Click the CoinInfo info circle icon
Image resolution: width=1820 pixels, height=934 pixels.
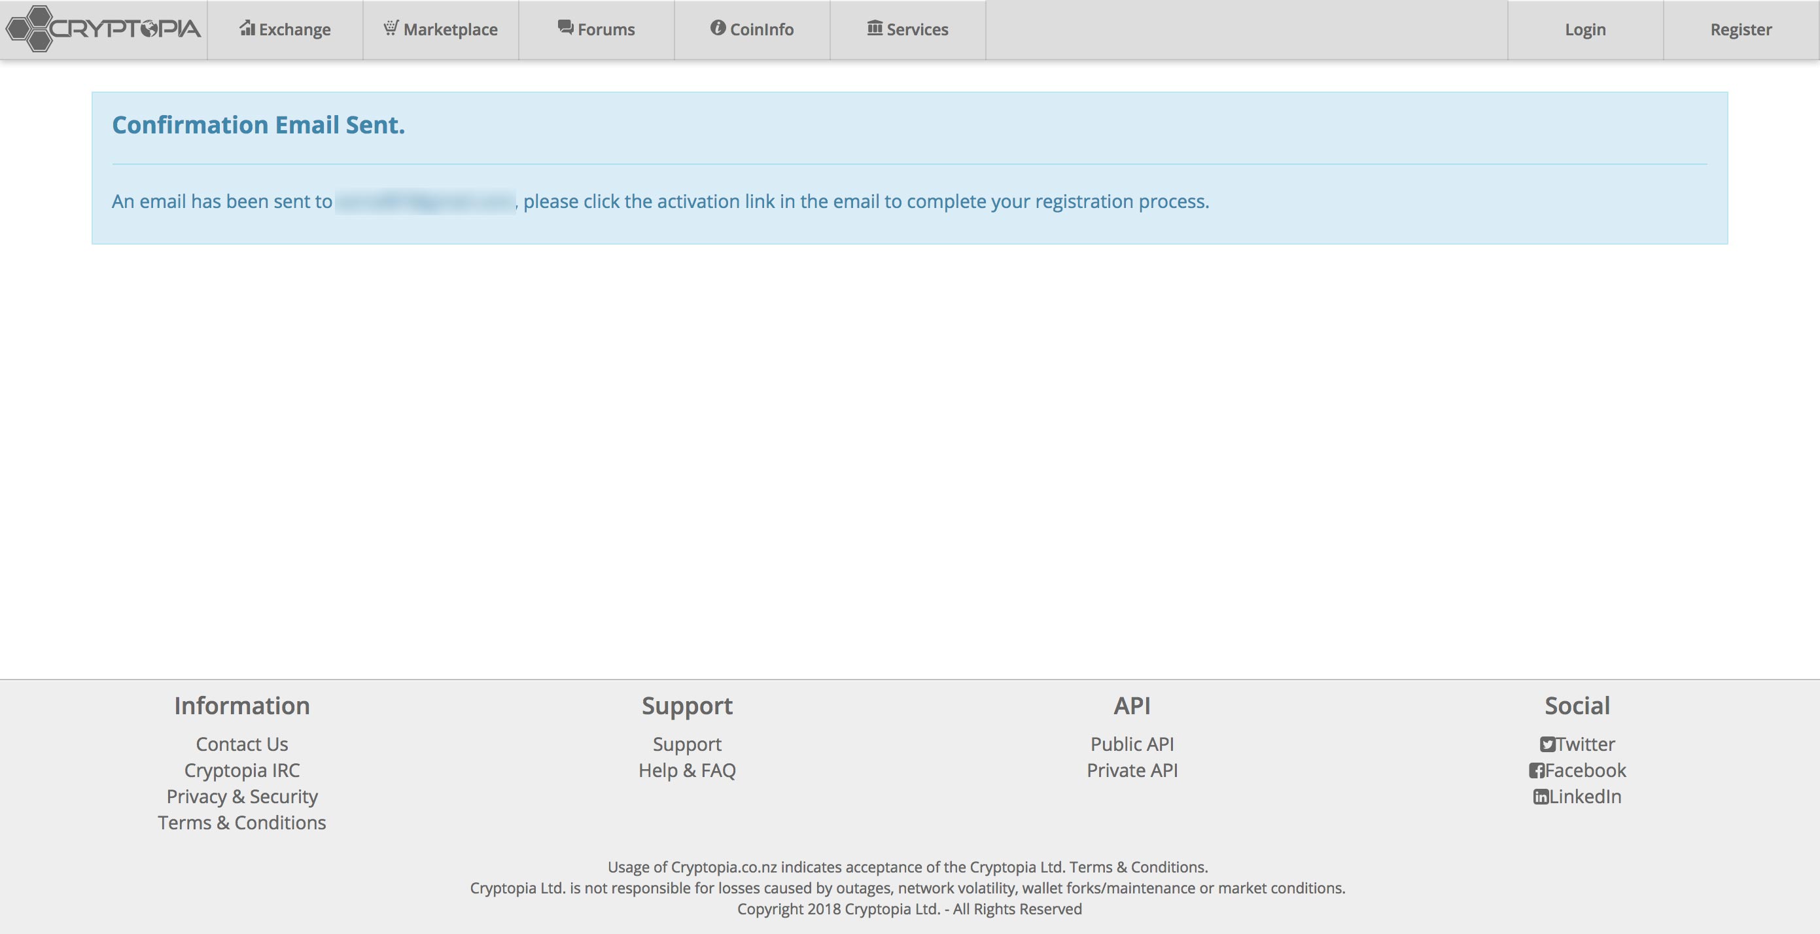click(x=718, y=27)
